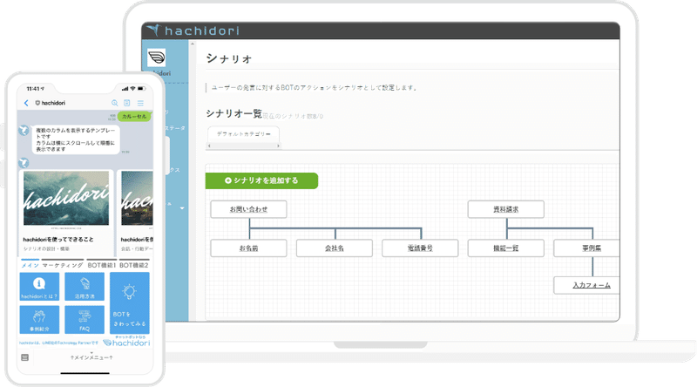Click right arrow of category tab scrollbar
Image resolution: width=697 pixels, height=387 pixels.
[x=278, y=146]
